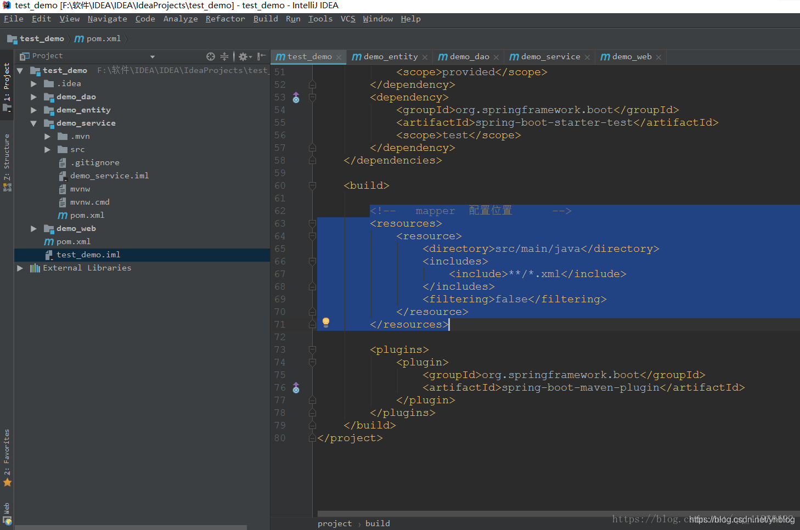Close the test_demo editor tab
800x530 pixels.
(x=339, y=57)
